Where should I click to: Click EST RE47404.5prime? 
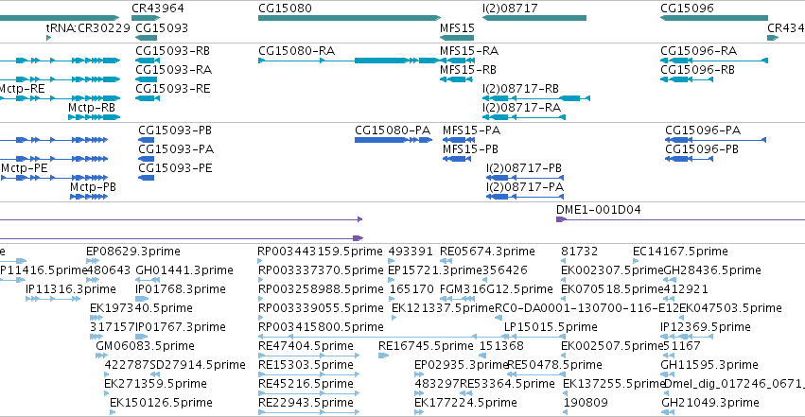[x=306, y=346]
